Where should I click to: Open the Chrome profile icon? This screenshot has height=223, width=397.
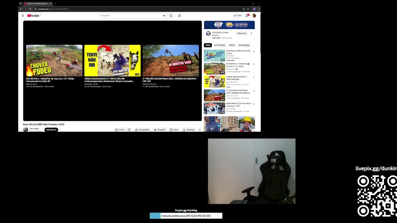point(254,9)
